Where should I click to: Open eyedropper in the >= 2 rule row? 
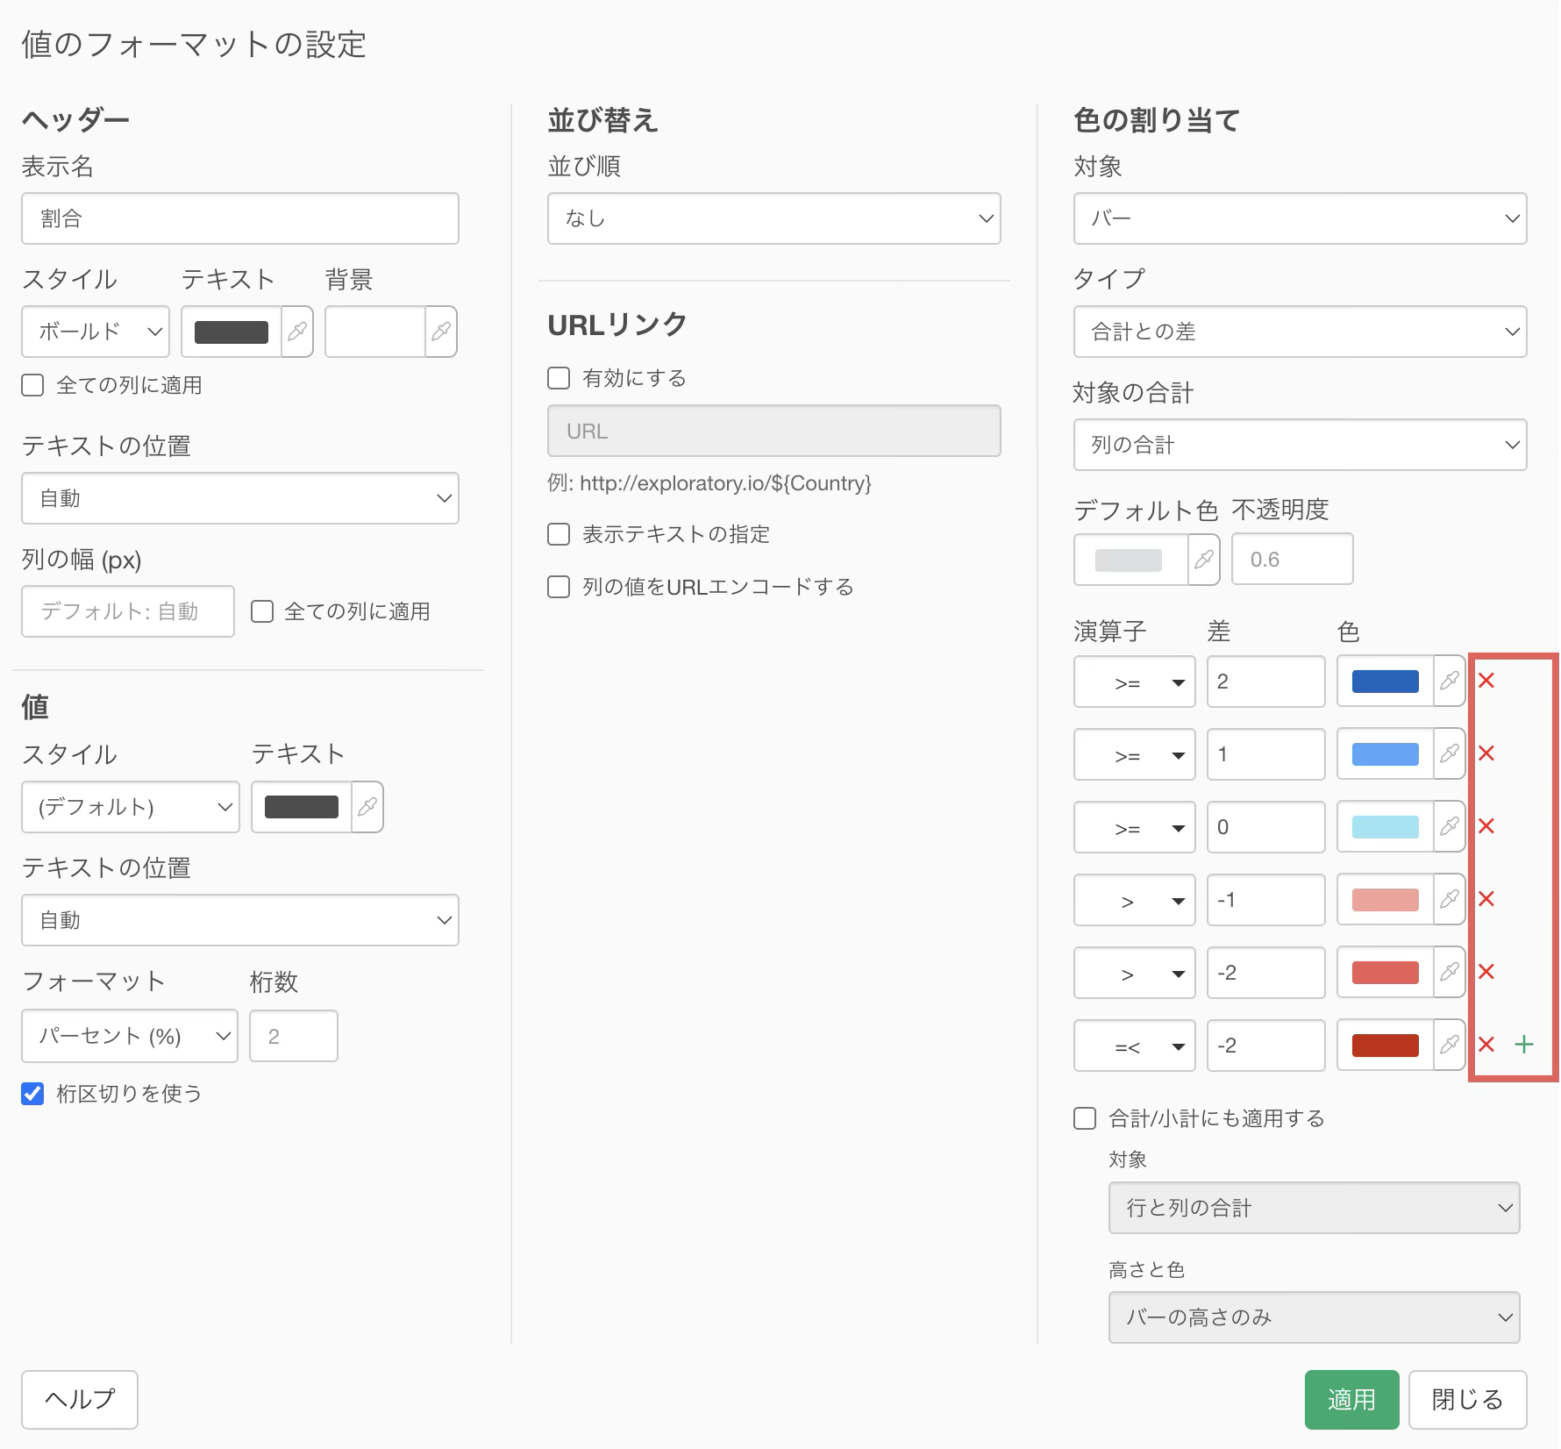(x=1450, y=682)
